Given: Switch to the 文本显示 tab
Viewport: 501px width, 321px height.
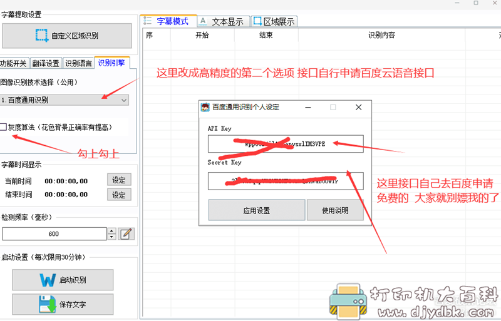Looking at the screenshot, I should 223,21.
